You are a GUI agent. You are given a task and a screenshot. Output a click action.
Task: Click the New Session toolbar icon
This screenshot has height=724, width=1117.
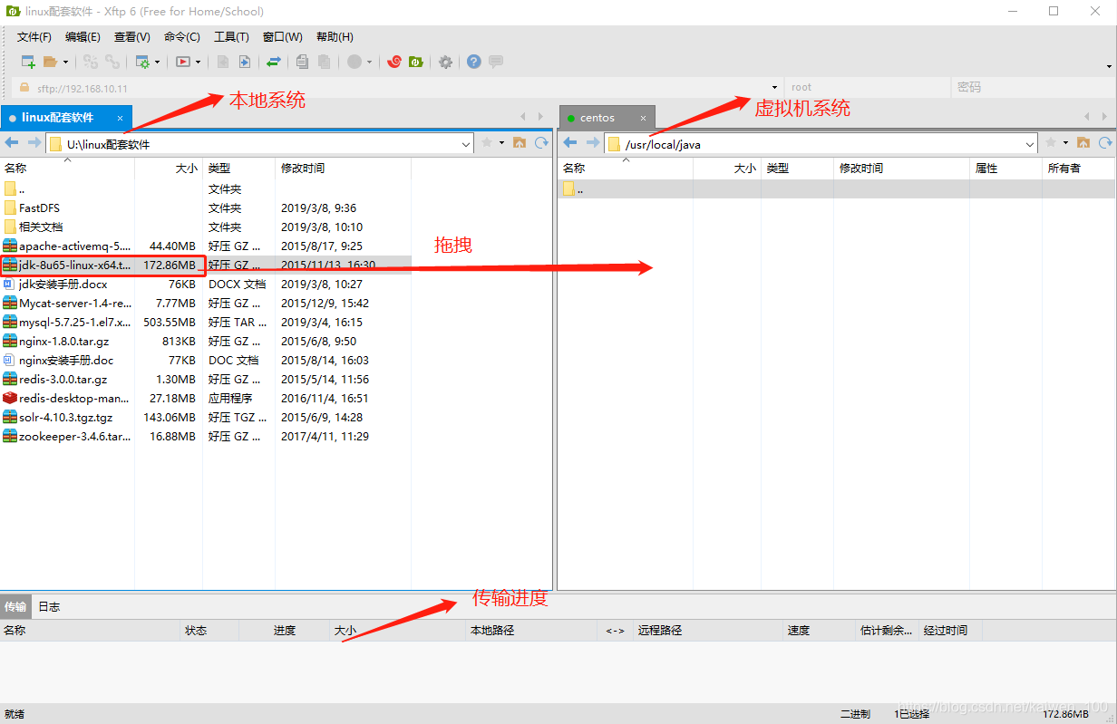click(28, 62)
